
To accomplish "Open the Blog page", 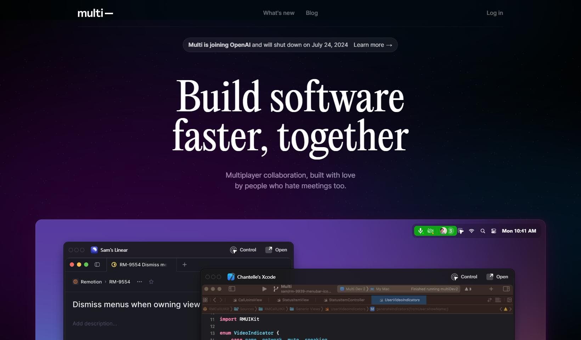I will click(312, 13).
